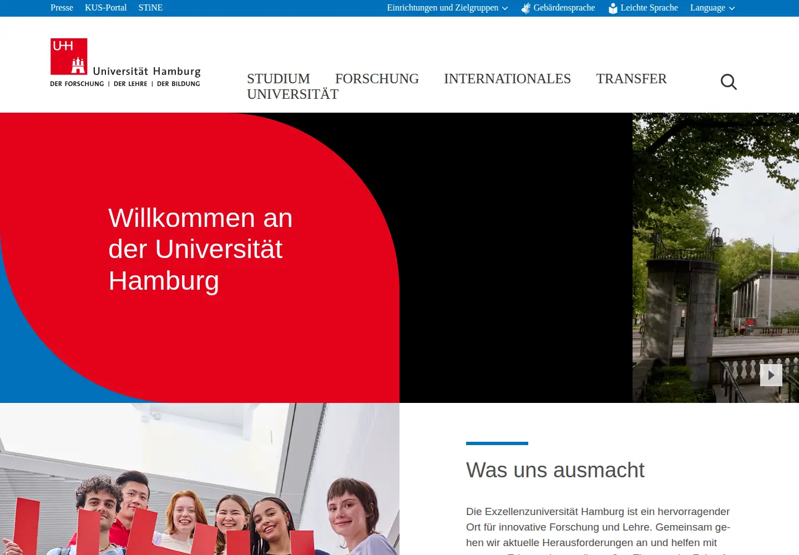Open the STiNE link

pyautogui.click(x=150, y=8)
